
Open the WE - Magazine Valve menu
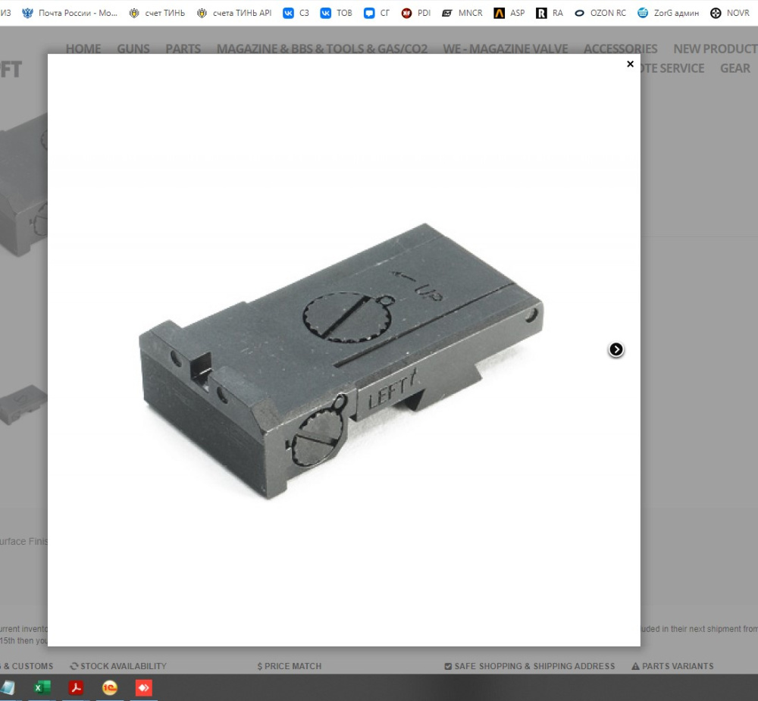pyautogui.click(x=506, y=49)
